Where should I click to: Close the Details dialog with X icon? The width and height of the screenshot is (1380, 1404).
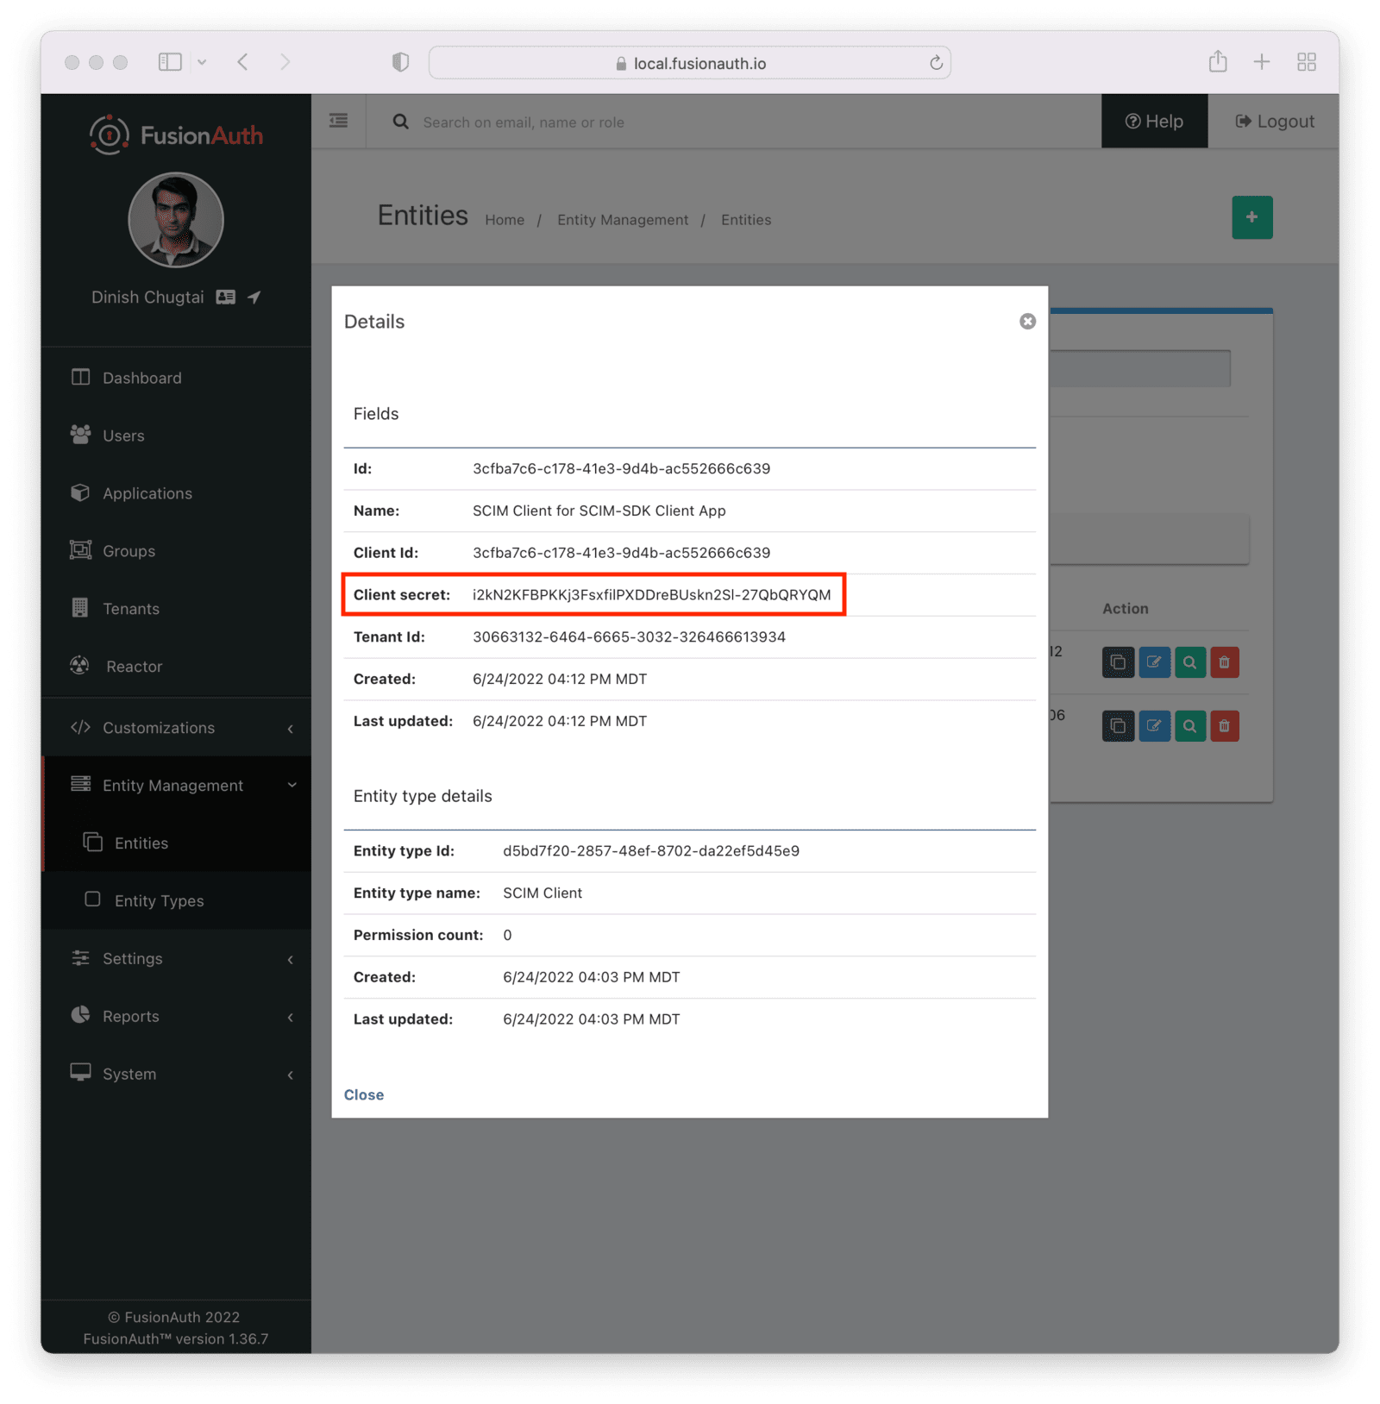[x=1027, y=322]
